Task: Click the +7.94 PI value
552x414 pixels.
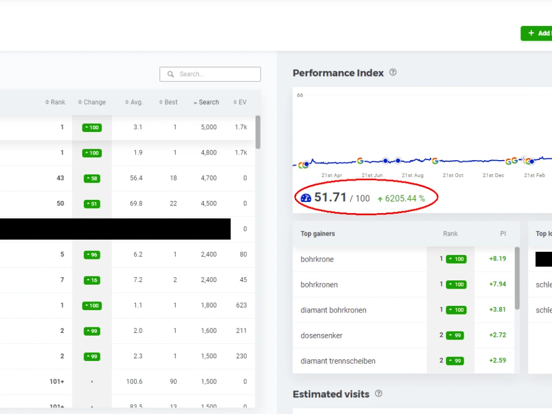Action: [x=497, y=284]
